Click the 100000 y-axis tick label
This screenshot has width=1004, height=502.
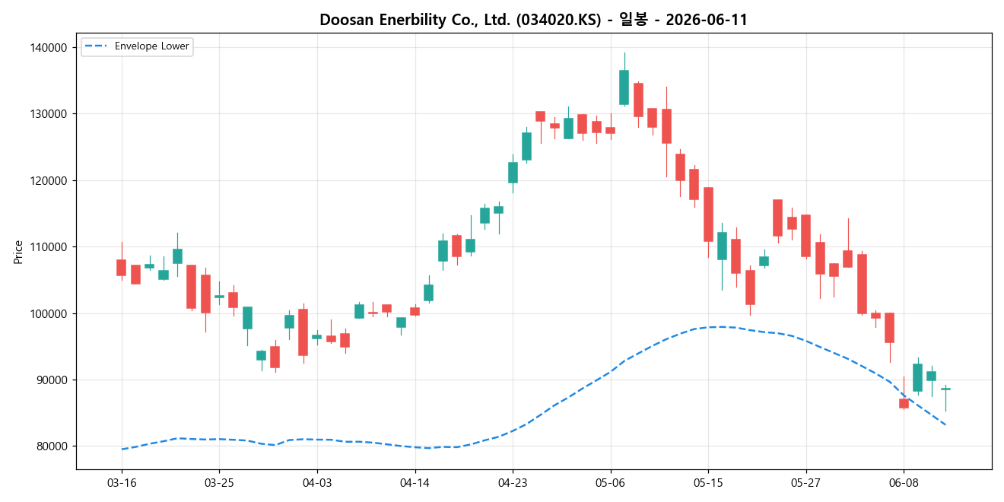click(x=49, y=313)
